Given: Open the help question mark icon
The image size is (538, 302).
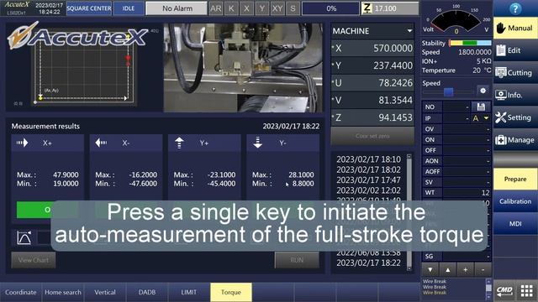Looking at the screenshot, I should tap(515, 8).
